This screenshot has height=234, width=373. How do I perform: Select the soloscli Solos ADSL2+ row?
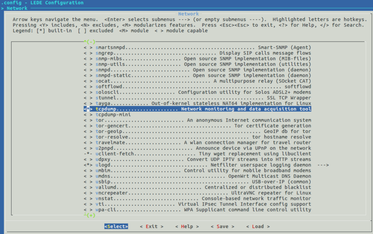click(x=197, y=92)
